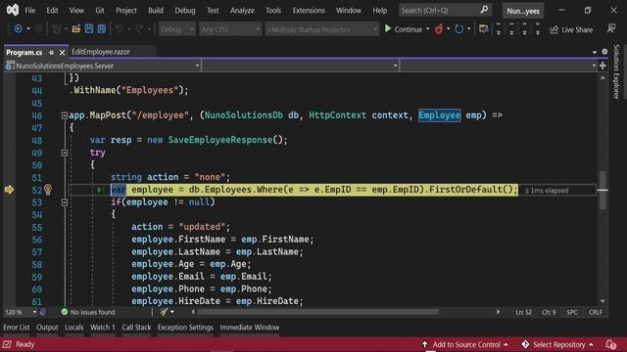627x352 pixels.
Task: Click the Redo icon
Action: (x=139, y=28)
